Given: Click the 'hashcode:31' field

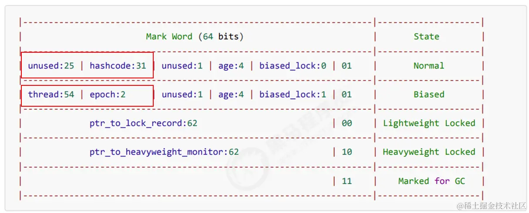Looking at the screenshot, I should tap(118, 66).
